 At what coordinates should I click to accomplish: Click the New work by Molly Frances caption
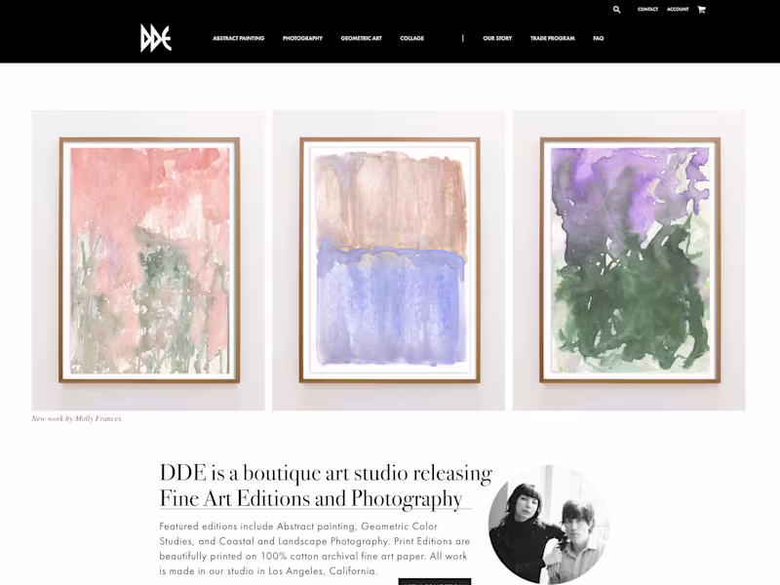click(77, 419)
